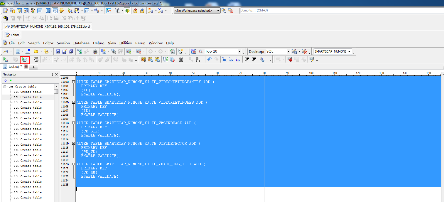Viewport: 444px width, 202px height.
Task: Click the Save As icon
Action: pos(65,51)
